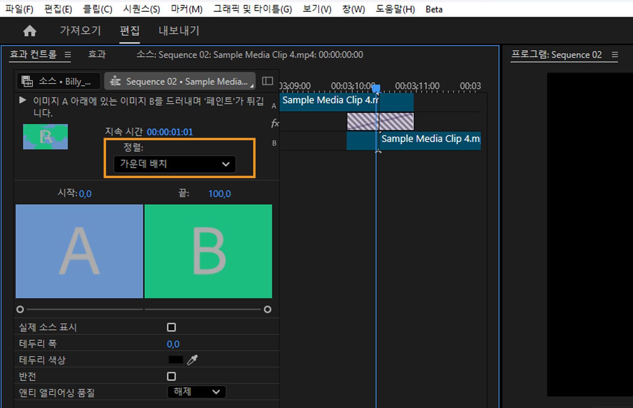The height and width of the screenshot is (408, 633).
Task: Play the transition preview triangle
Action: coord(23,100)
